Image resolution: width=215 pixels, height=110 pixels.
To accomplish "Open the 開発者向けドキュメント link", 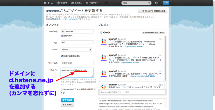I will tap(64, 19).
